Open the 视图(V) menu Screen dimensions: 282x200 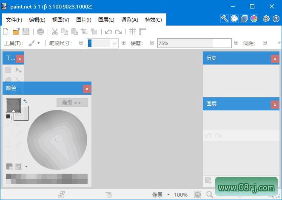pos(60,20)
